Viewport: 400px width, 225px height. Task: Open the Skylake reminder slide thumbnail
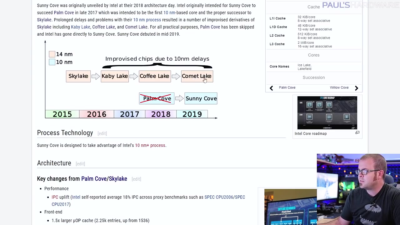click(x=290, y=207)
